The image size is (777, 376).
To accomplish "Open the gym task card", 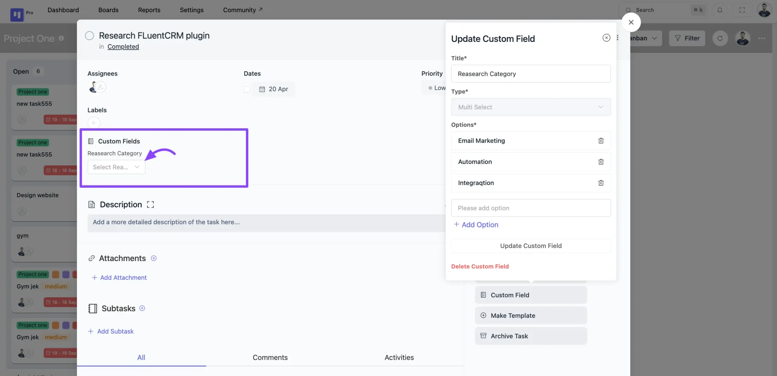I will point(45,244).
